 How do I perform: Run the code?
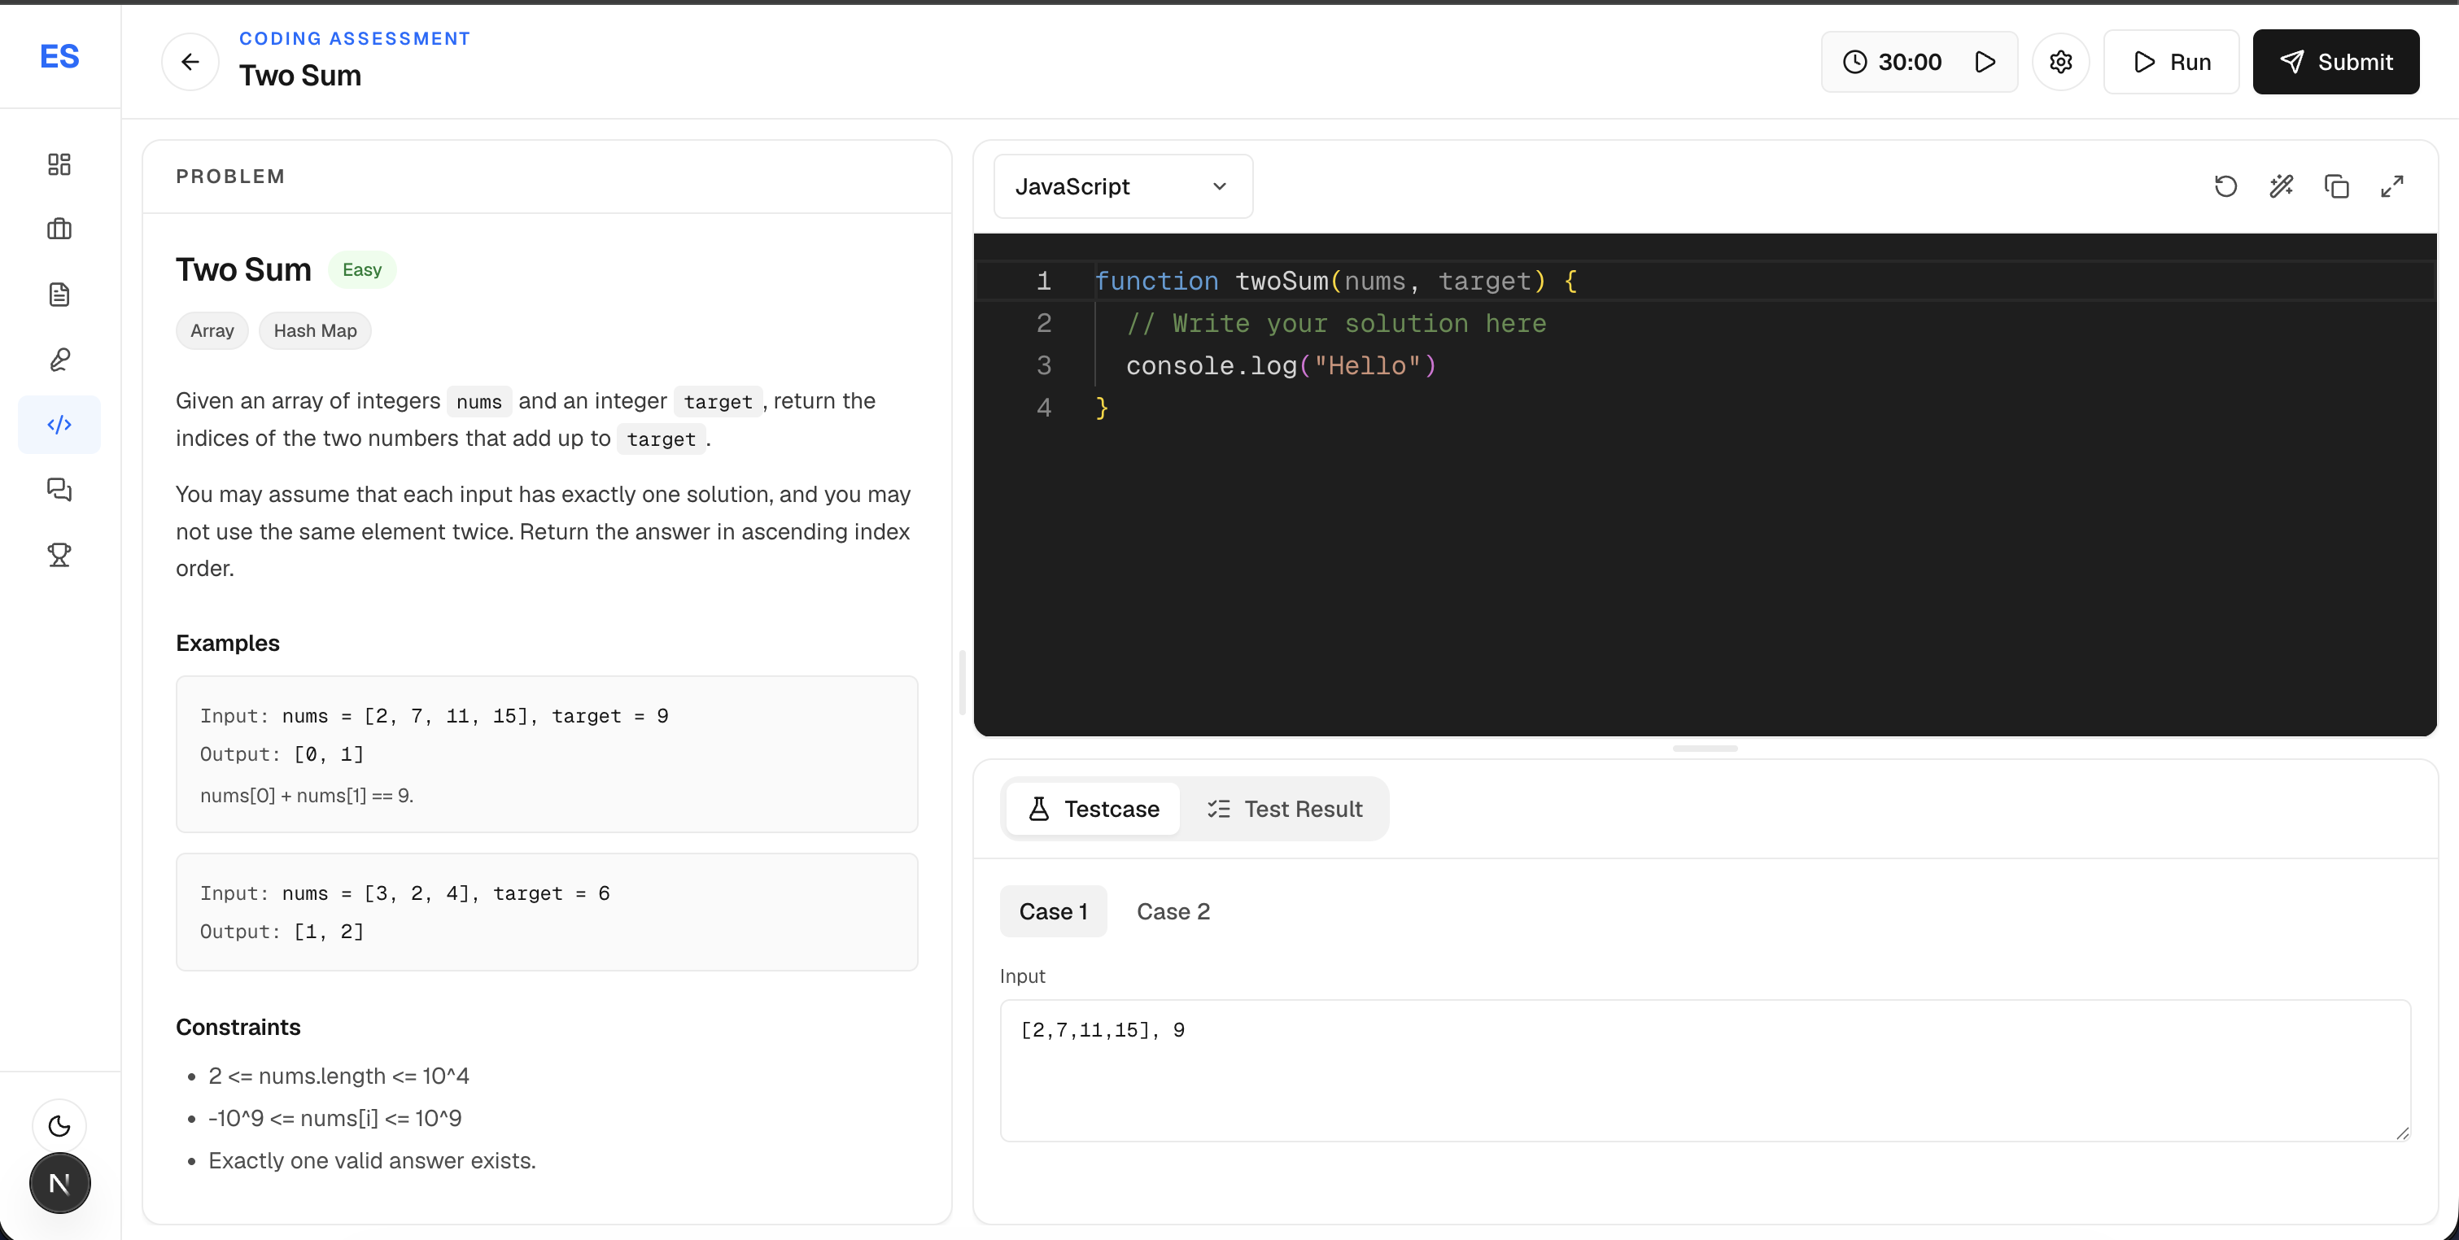(2171, 62)
